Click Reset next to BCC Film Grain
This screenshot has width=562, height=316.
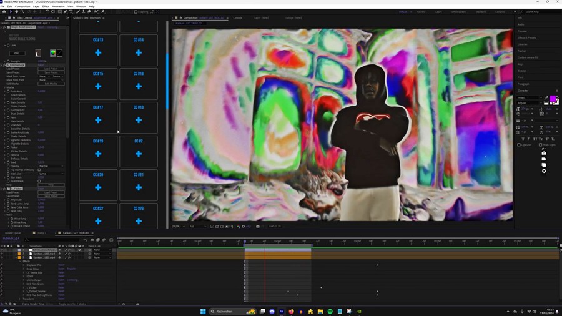tap(61, 284)
